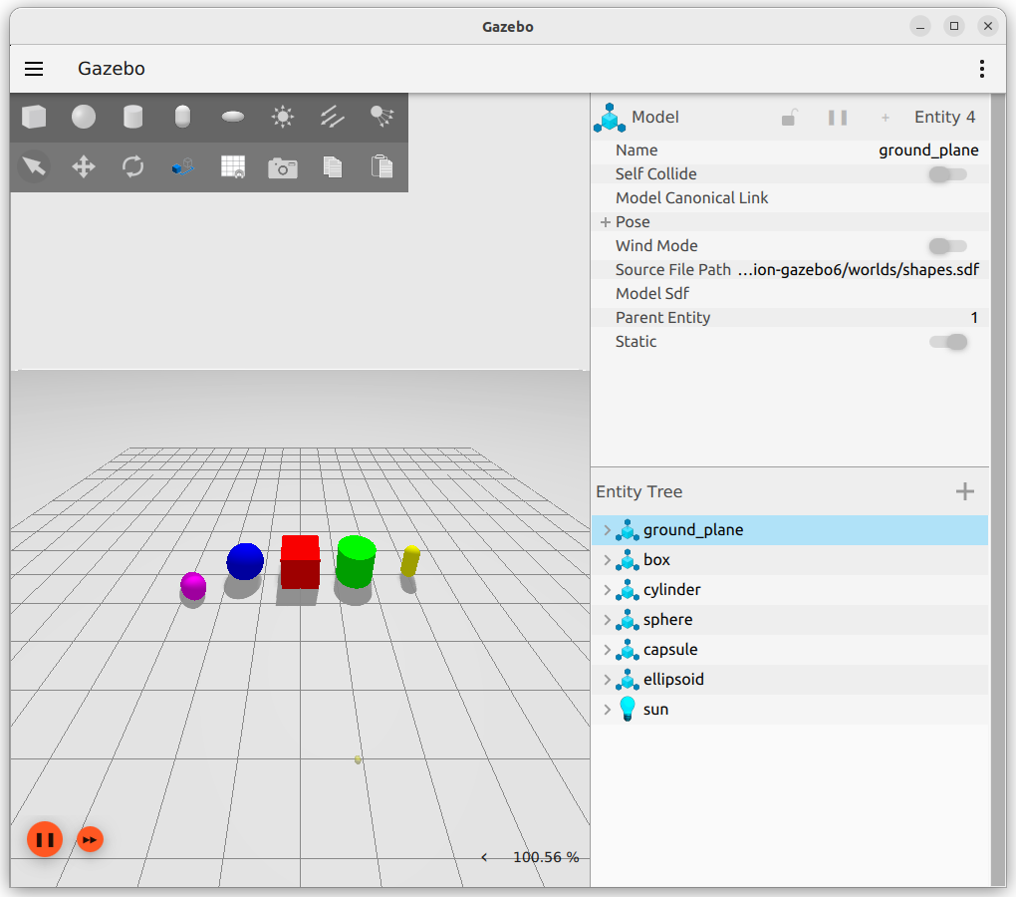This screenshot has width=1016, height=897.
Task: Open the three-dot plugins menu
Action: point(982,69)
